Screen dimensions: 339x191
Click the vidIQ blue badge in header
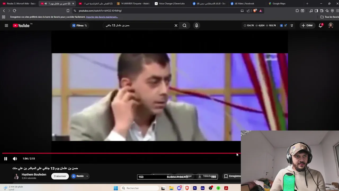click(x=281, y=25)
